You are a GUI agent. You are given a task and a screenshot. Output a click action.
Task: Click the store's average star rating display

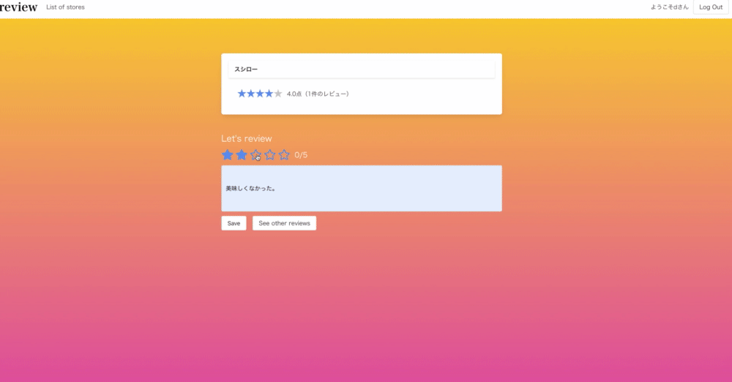(260, 94)
